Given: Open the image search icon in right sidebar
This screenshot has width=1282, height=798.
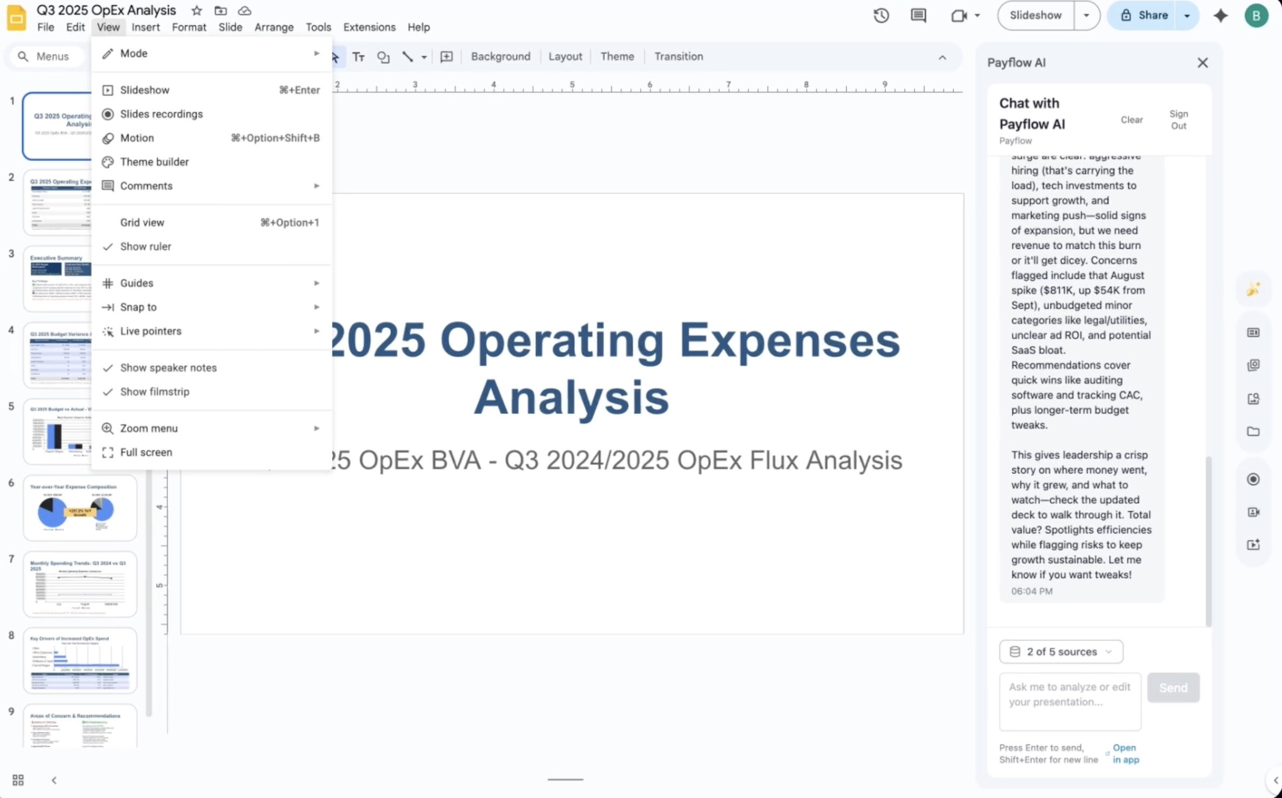Looking at the screenshot, I should pos(1254,398).
